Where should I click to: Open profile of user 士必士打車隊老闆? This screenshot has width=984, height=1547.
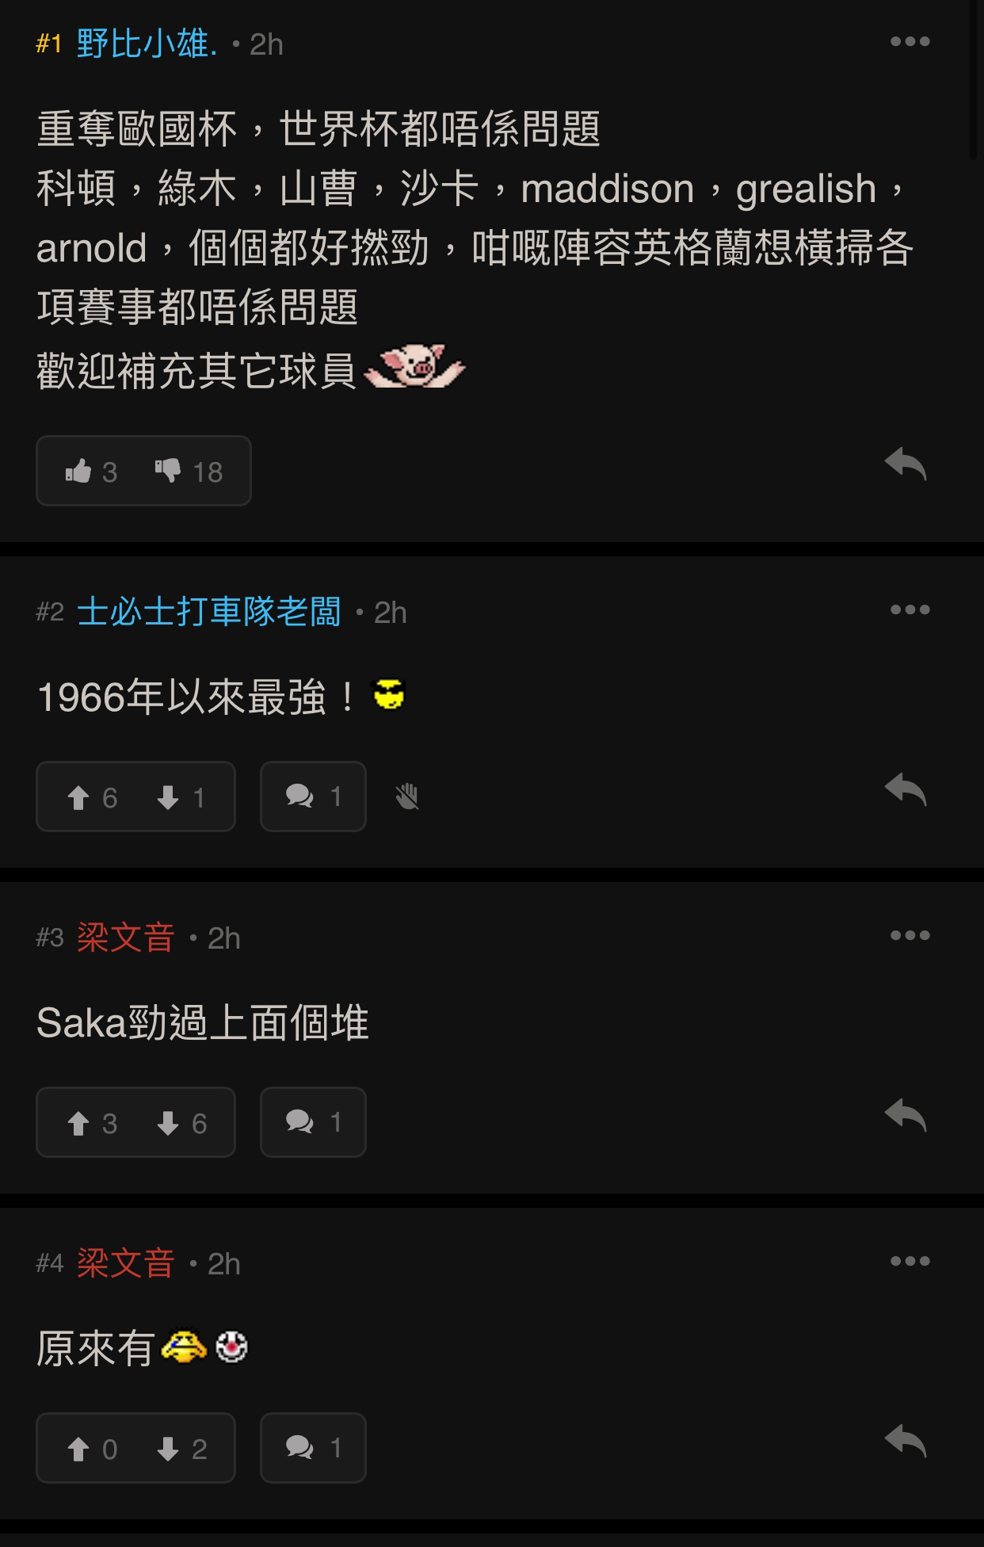click(209, 612)
